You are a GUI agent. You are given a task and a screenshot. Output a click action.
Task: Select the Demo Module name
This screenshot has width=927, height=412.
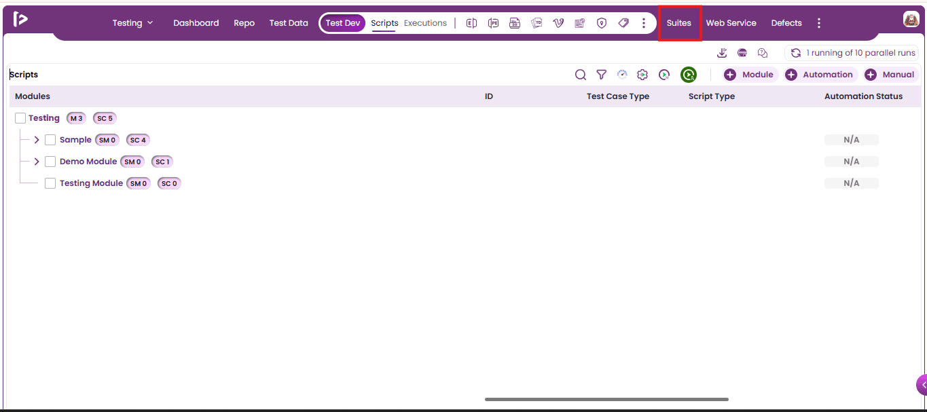click(88, 162)
